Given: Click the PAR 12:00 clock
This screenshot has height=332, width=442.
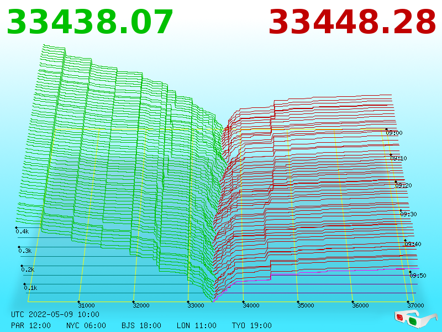Looking at the screenshot, I should pos(31,325).
